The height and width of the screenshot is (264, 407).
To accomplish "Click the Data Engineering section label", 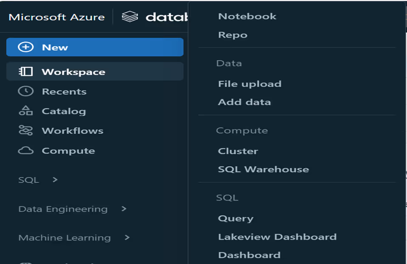I will pos(63,209).
